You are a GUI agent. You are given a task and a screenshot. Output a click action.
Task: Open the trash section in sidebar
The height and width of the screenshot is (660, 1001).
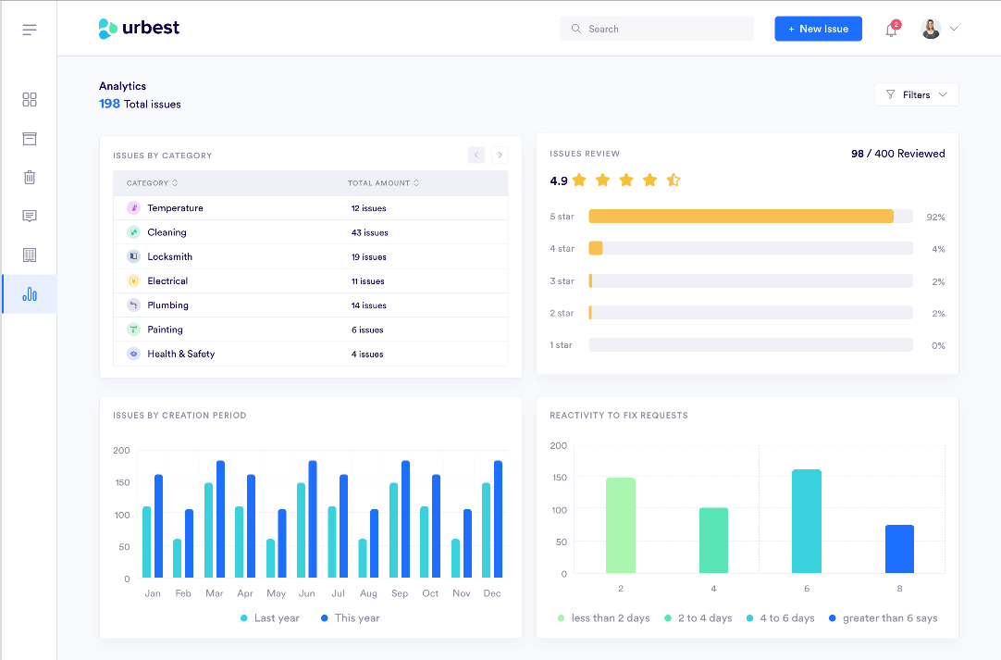tap(29, 177)
